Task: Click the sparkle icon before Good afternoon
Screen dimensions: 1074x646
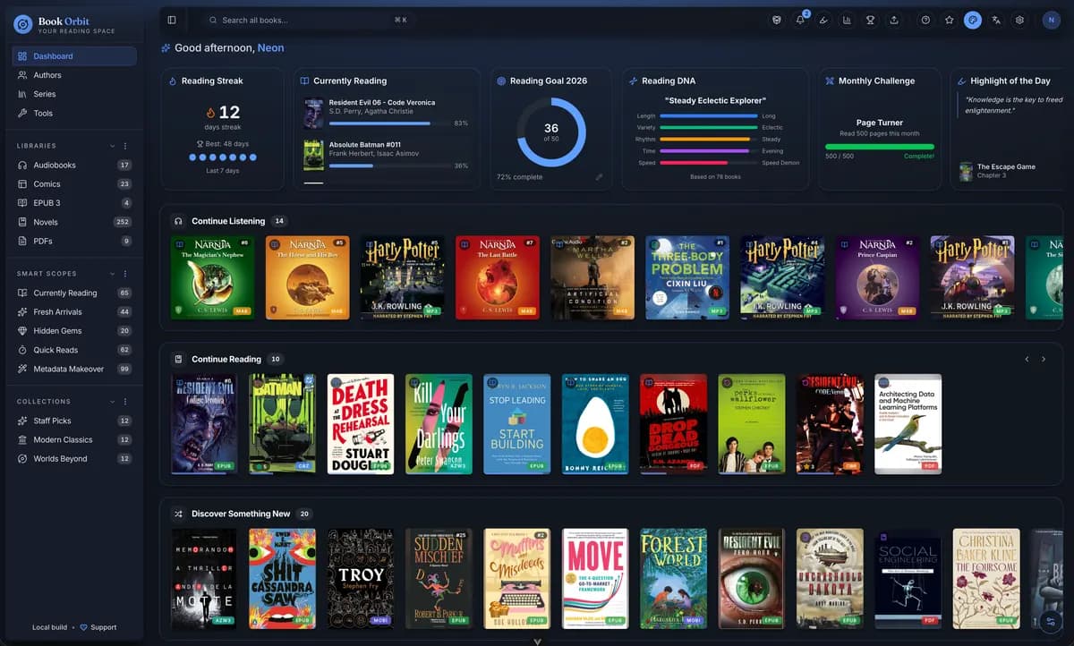Action: click(166, 47)
